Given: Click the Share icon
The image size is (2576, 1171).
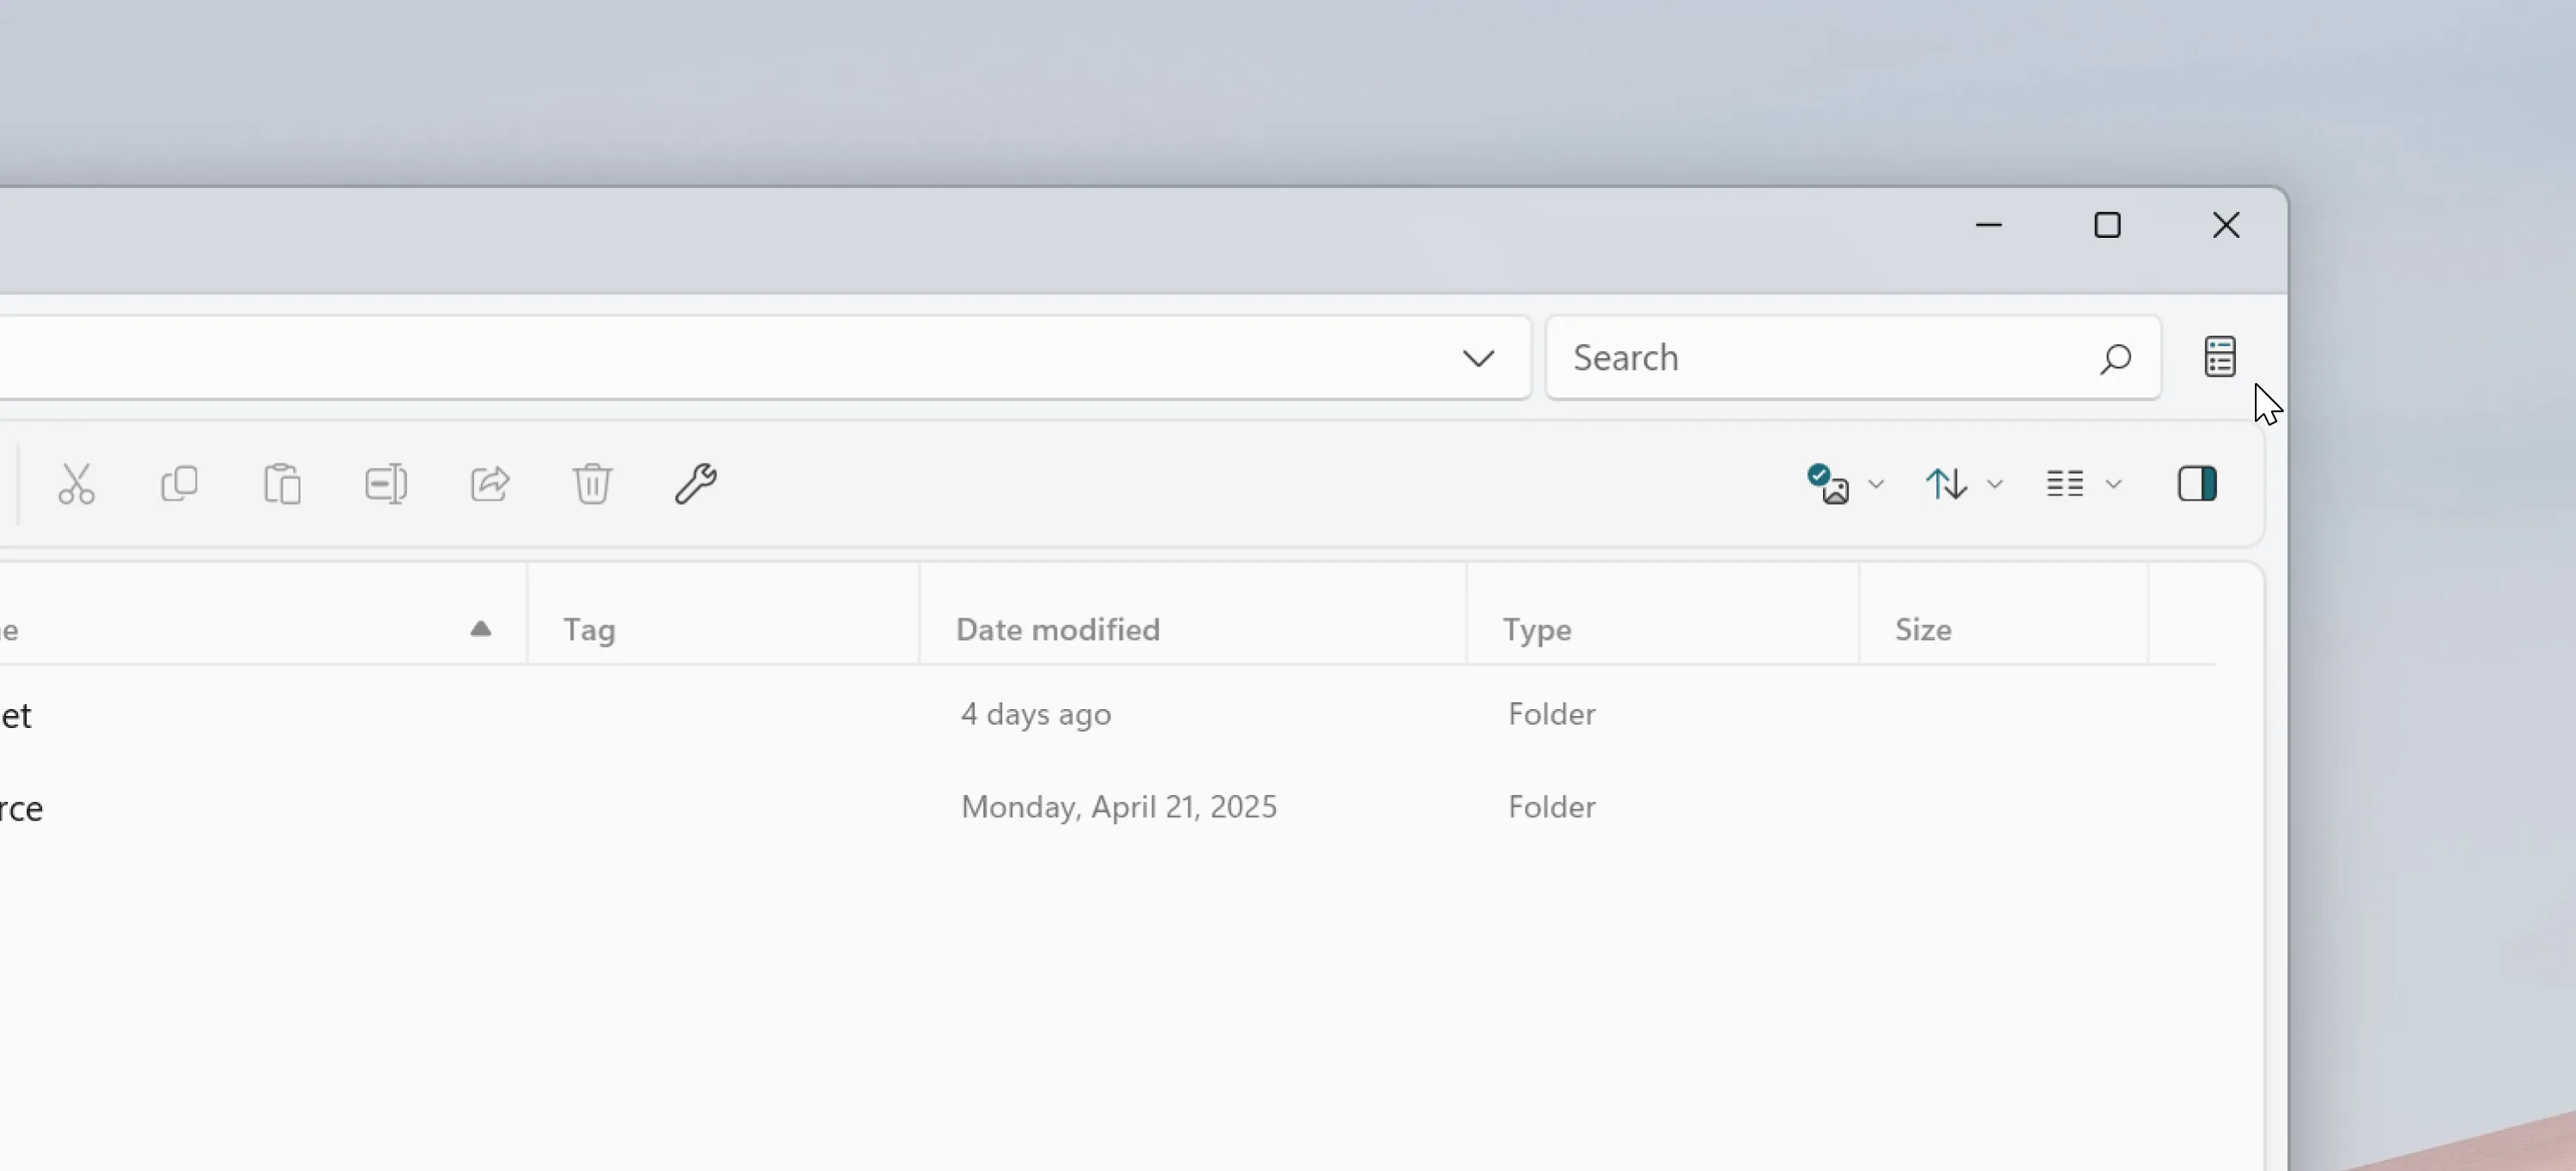Looking at the screenshot, I should tap(490, 484).
